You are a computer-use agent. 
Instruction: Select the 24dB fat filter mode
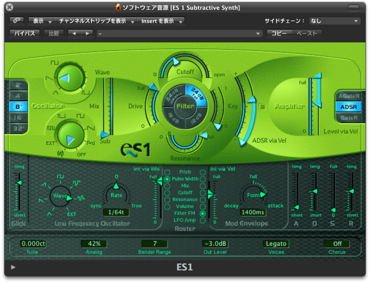pos(196,94)
